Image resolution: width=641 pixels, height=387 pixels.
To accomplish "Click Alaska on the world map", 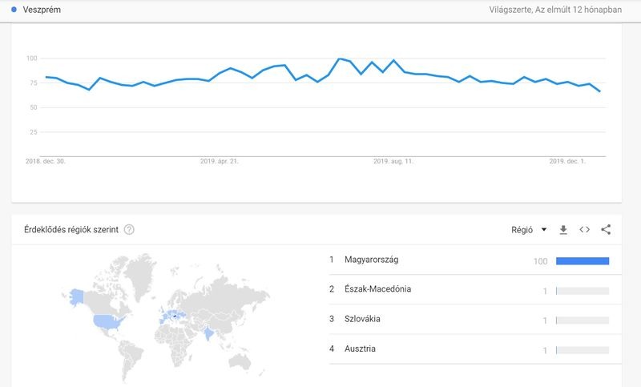I will coord(76,296).
